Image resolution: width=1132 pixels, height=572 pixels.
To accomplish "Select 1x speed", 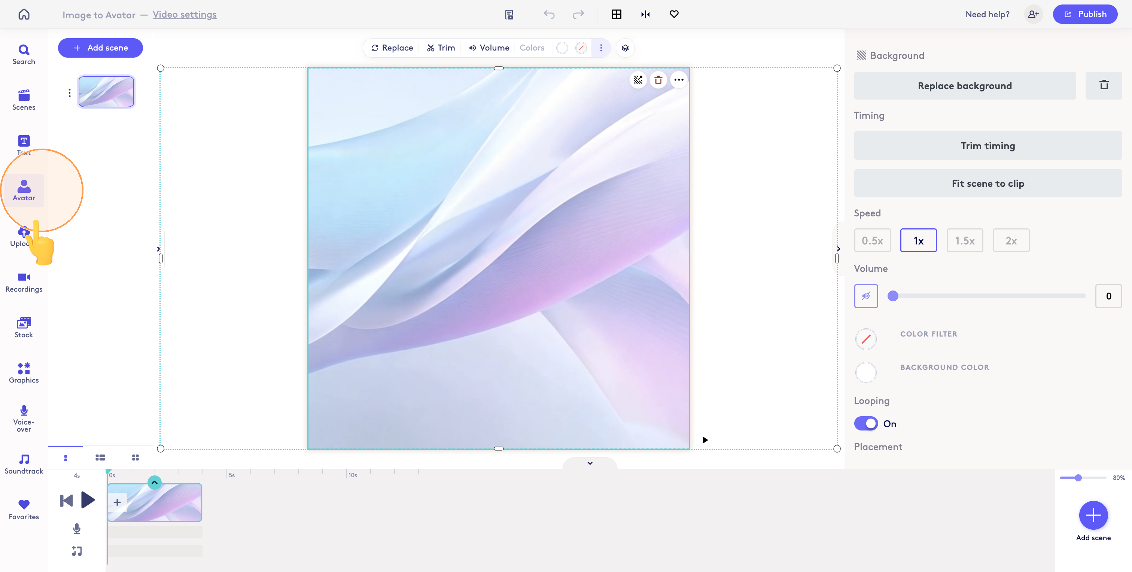I will point(918,240).
